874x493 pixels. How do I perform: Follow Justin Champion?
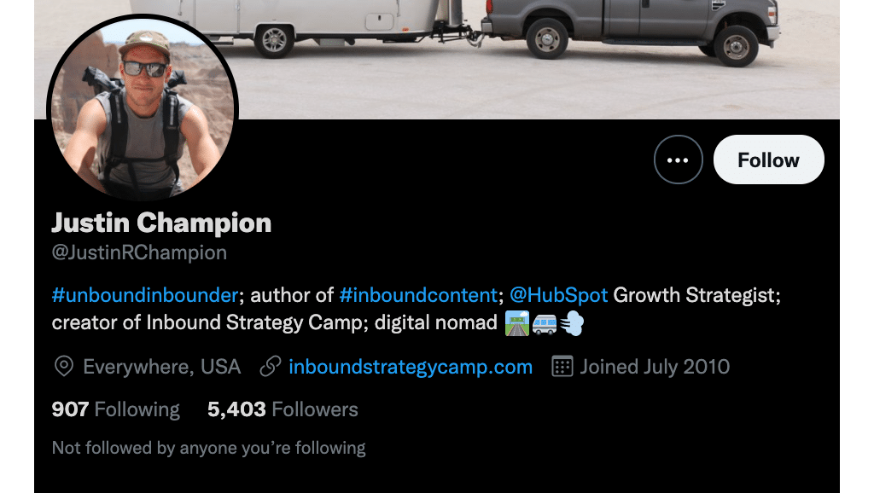[x=768, y=159]
